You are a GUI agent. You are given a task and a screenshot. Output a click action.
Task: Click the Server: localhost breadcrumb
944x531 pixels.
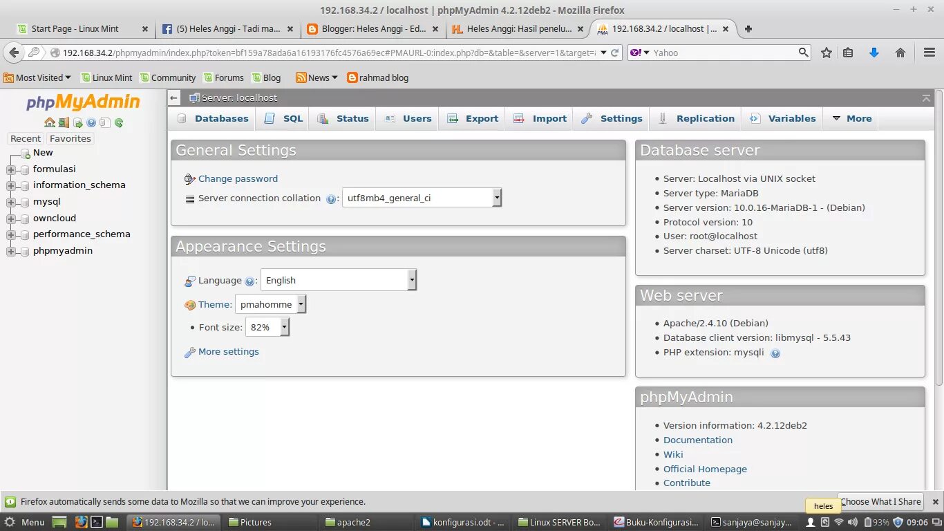(239, 97)
